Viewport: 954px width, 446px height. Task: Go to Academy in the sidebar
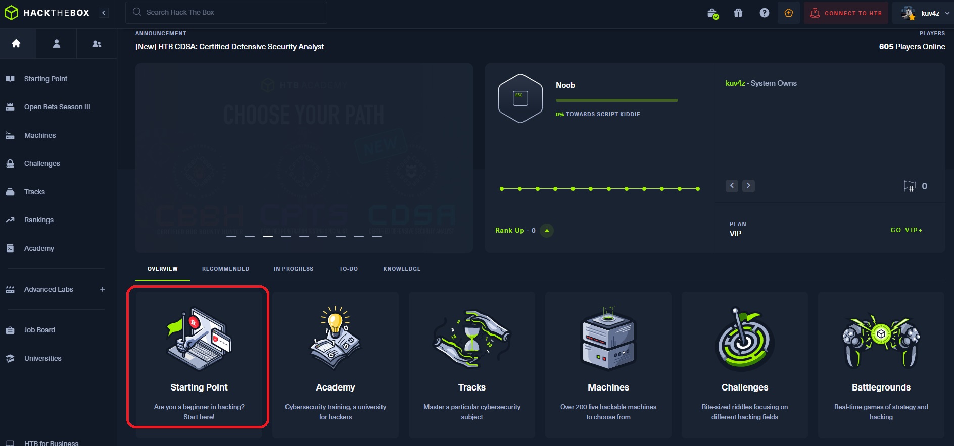click(x=39, y=248)
